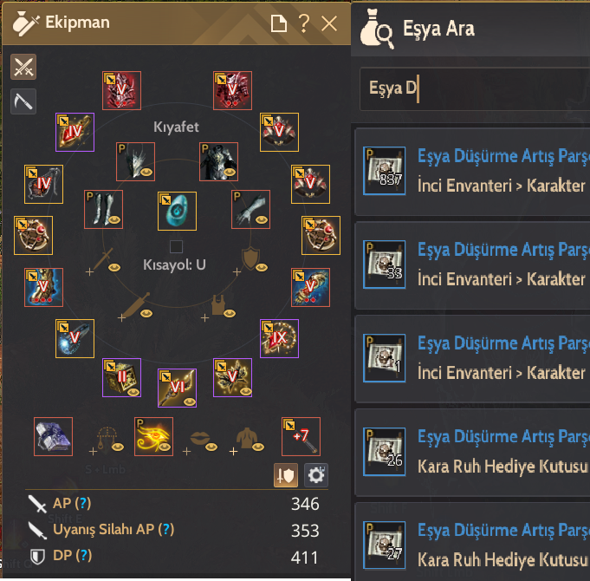The height and width of the screenshot is (581, 590).
Task: Select the IX enhanced accessory slot
Action: [x=279, y=338]
